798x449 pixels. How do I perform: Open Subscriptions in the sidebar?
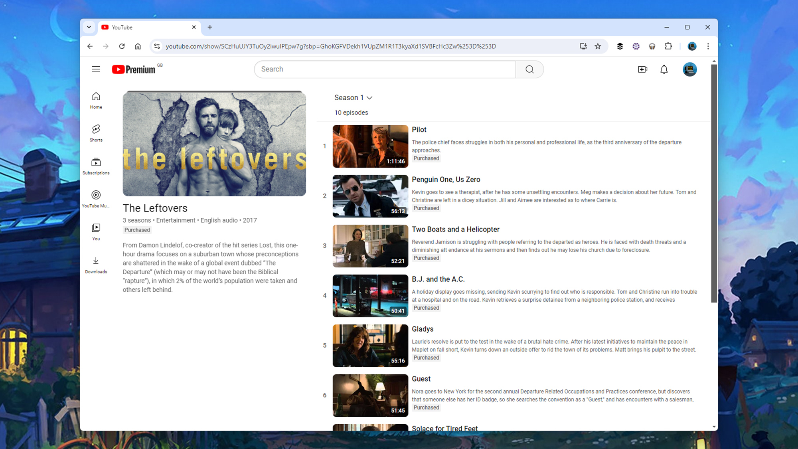pyautogui.click(x=96, y=166)
